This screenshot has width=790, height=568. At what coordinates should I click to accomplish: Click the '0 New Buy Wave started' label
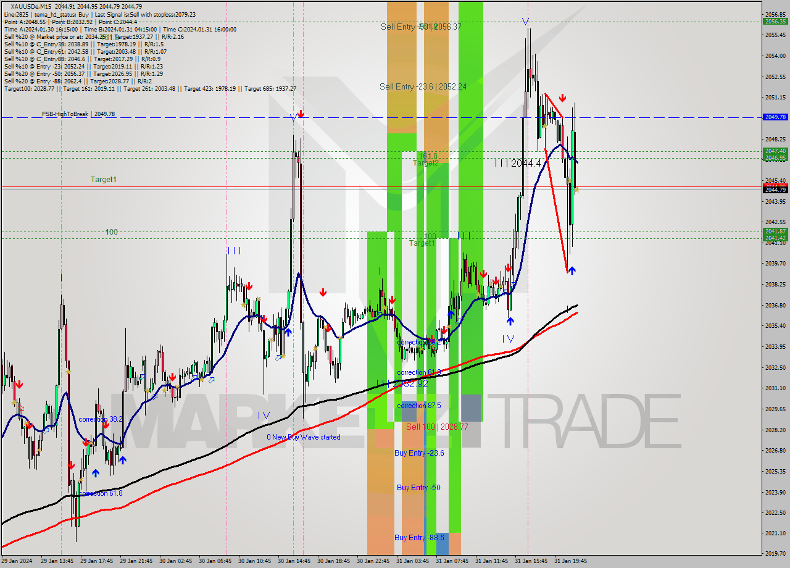303,437
